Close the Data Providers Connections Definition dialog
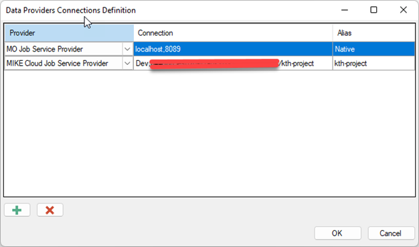The width and height of the screenshot is (419, 247). [403, 10]
